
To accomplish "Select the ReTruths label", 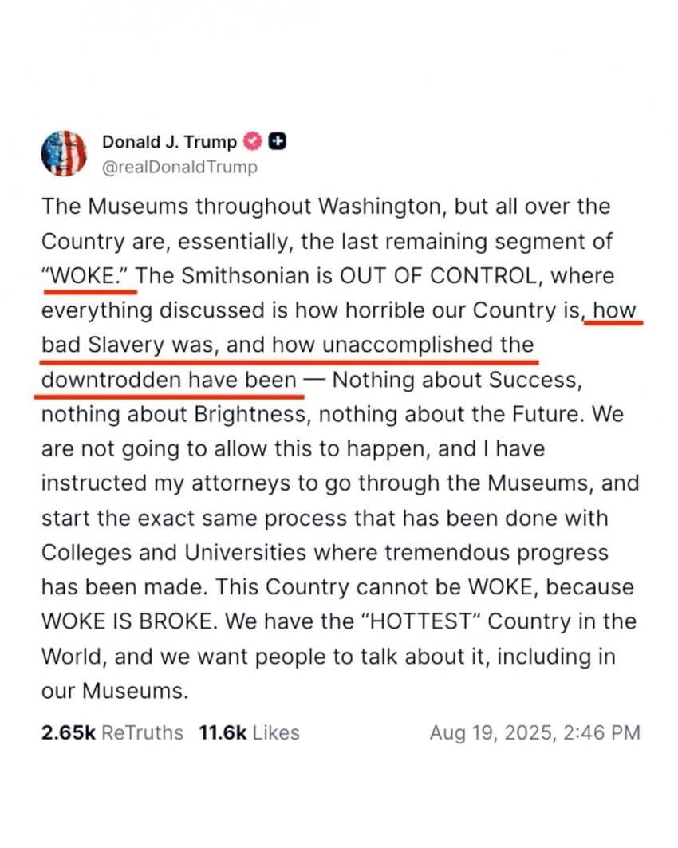I will 143,732.
